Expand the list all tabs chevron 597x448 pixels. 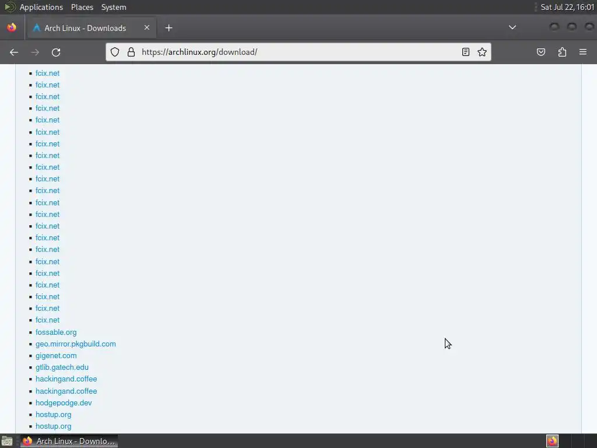click(512, 27)
